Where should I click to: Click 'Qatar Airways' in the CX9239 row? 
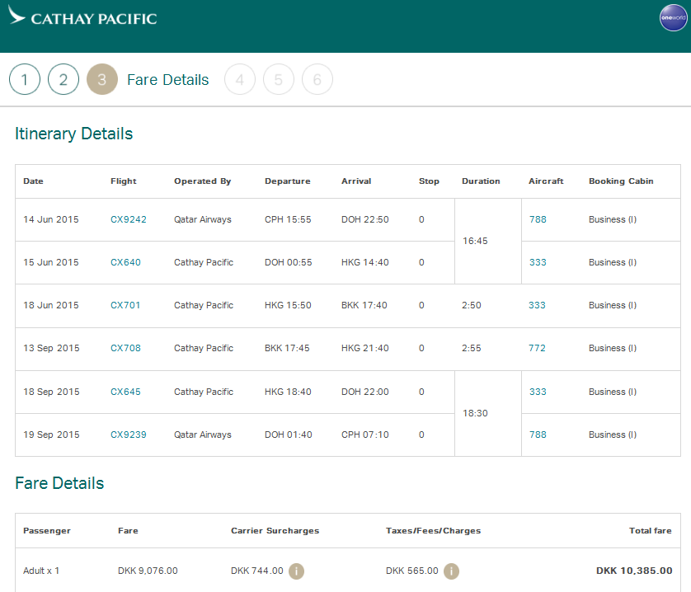click(x=203, y=435)
